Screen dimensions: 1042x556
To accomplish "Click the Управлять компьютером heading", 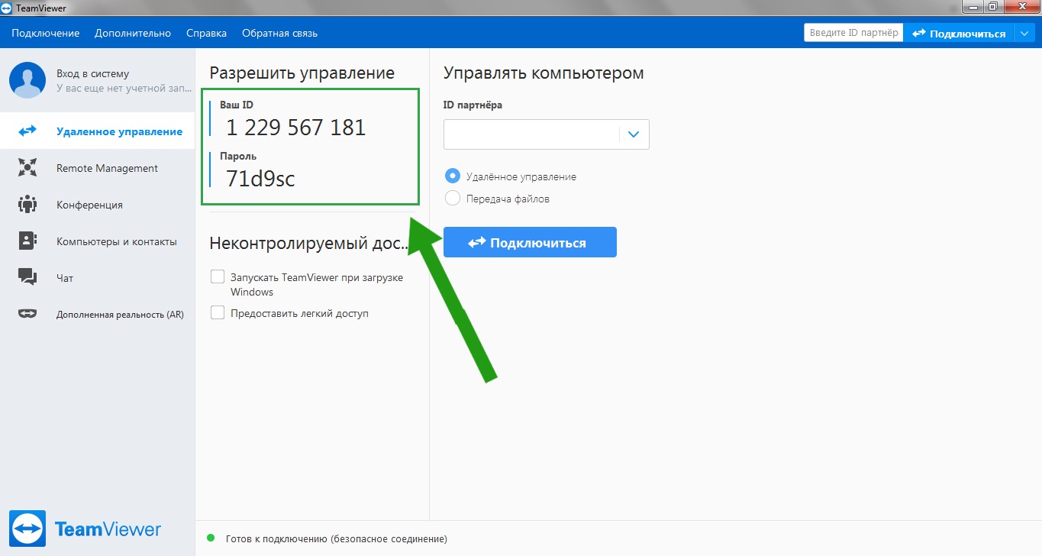I will tap(544, 73).
